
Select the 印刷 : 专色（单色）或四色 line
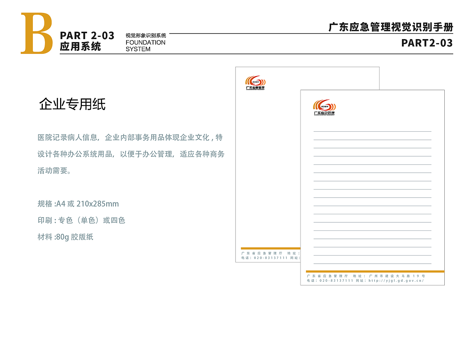click(82, 220)
